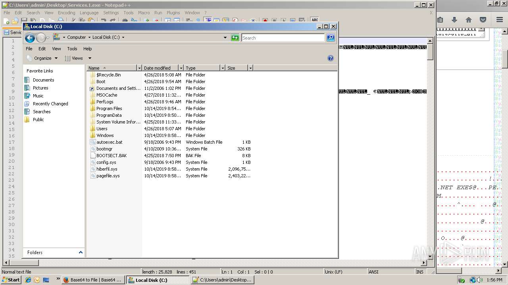Open Recently Changed favorite link
508x285 pixels.
50,104
